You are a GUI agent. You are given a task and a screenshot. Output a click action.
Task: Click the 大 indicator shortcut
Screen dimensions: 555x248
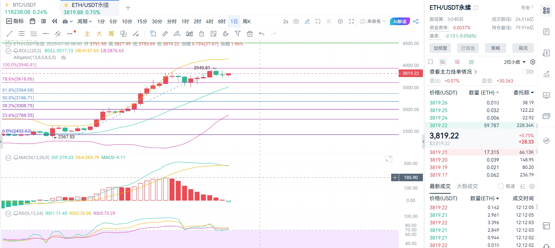tap(99, 34)
